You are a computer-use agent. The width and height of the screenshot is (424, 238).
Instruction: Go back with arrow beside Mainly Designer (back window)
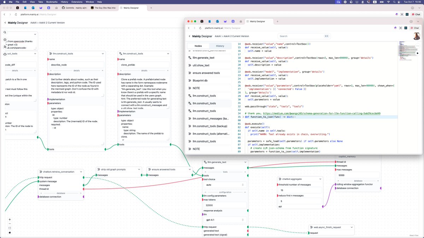click(x=5, y=23)
